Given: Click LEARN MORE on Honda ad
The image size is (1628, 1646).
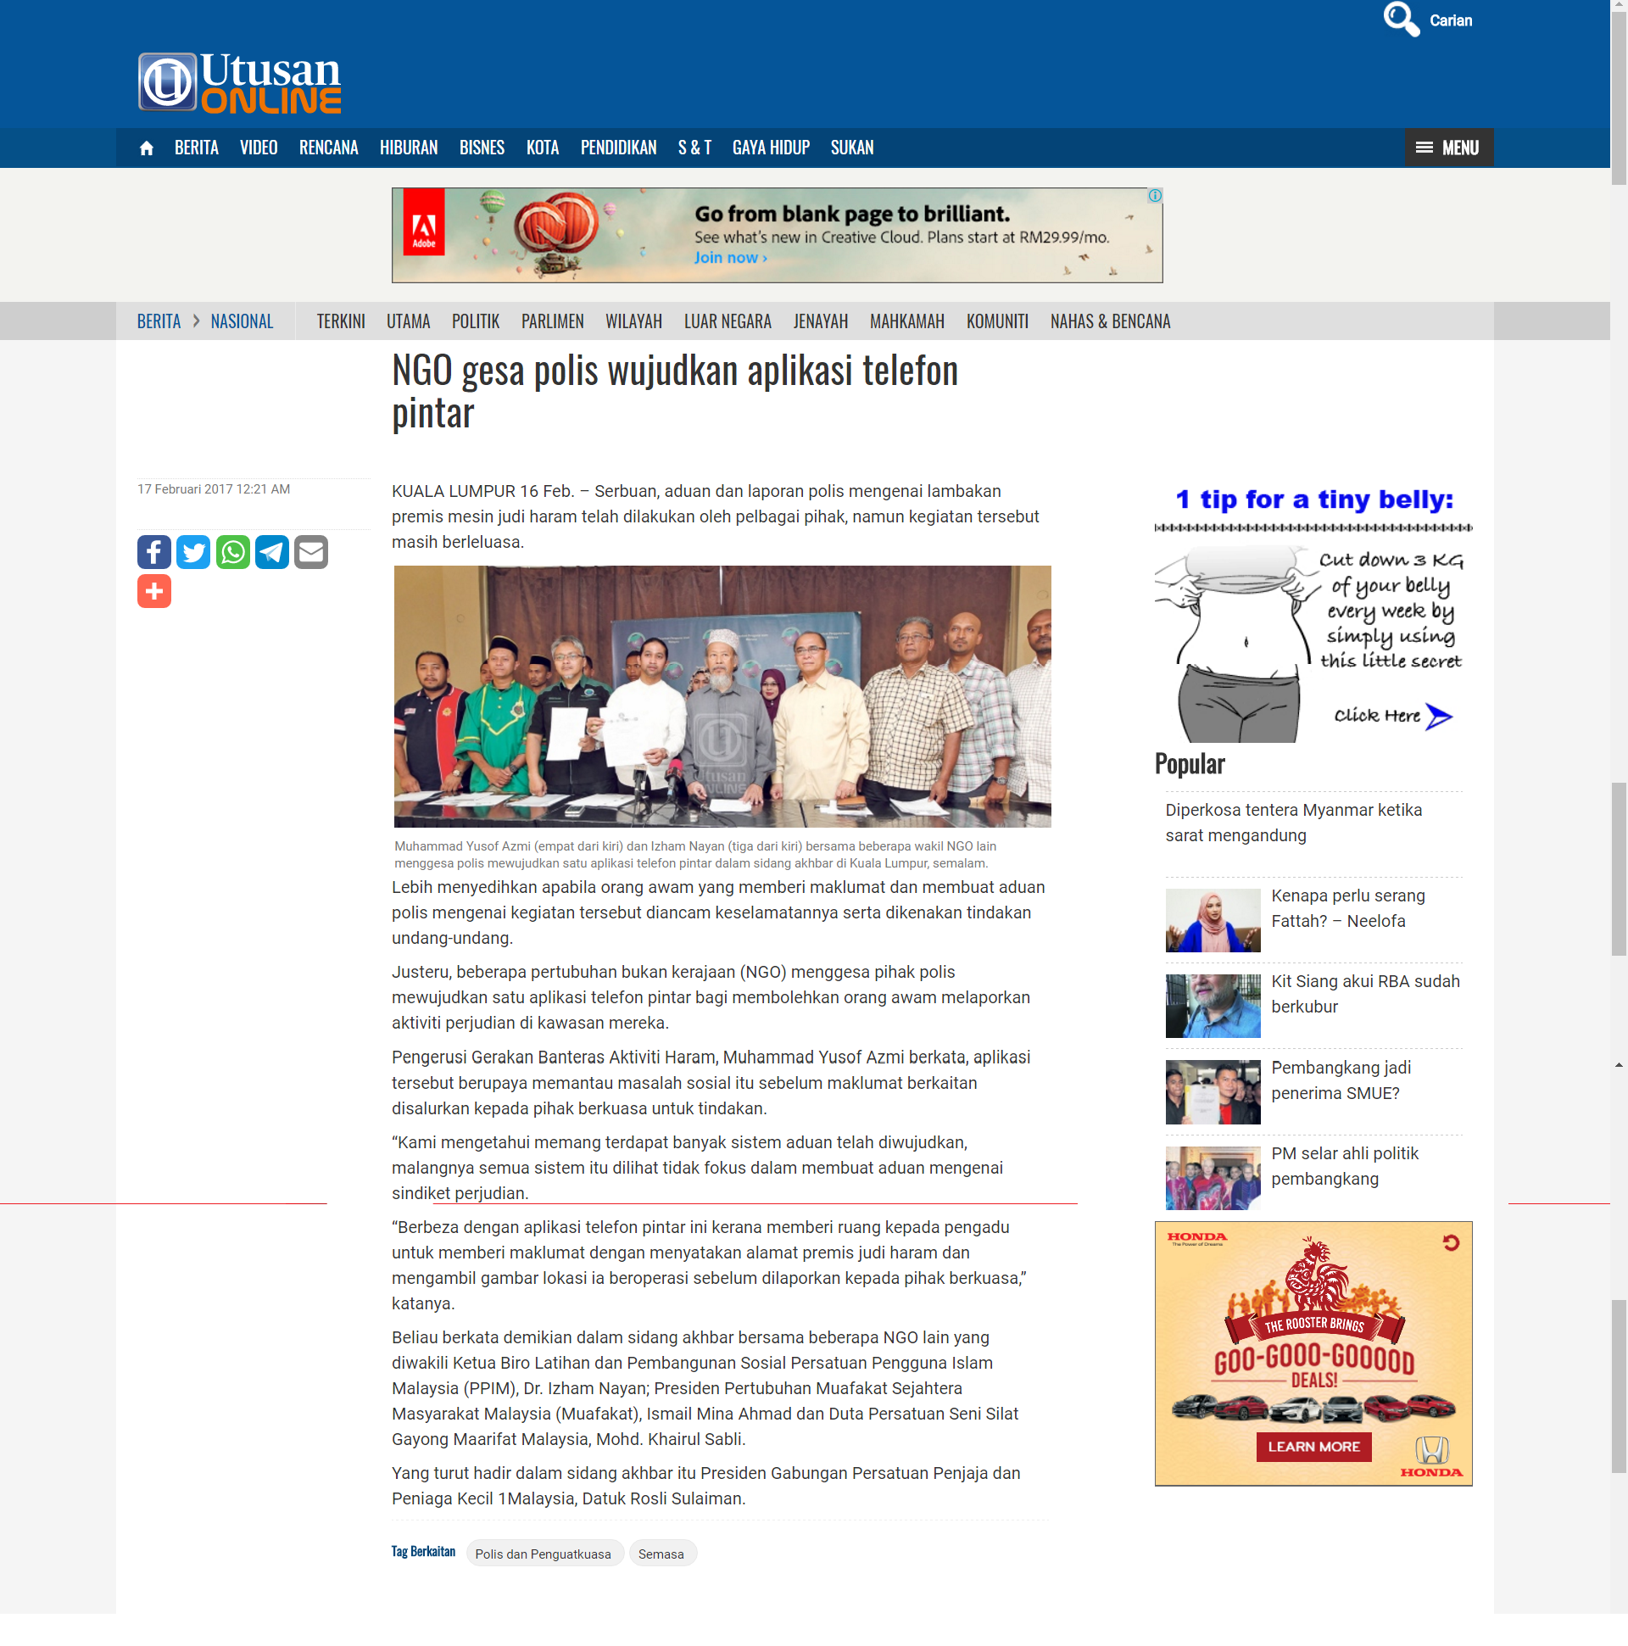Looking at the screenshot, I should click(x=1313, y=1447).
